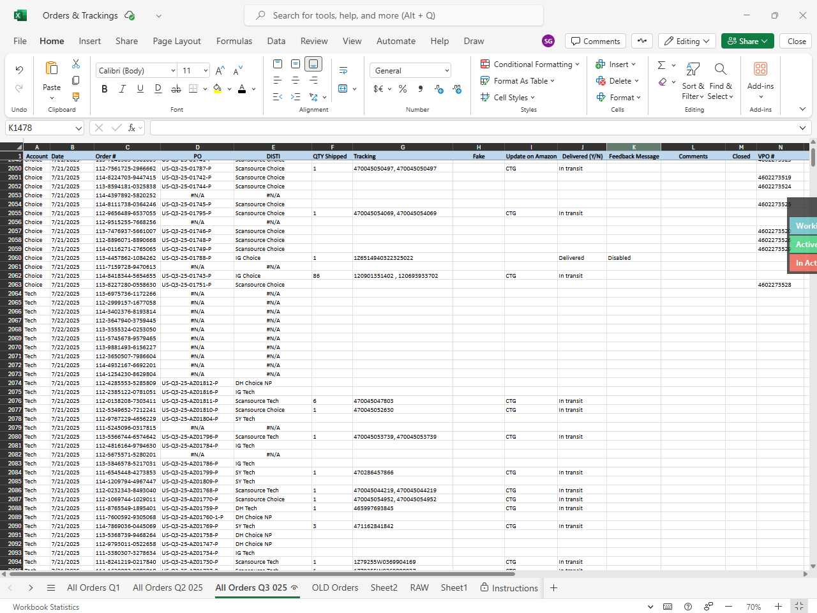The height and width of the screenshot is (613, 817).
Task: Toggle underline formatting
Action: [140, 89]
